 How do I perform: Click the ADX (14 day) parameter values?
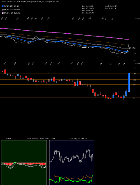[x=79, y=138]
